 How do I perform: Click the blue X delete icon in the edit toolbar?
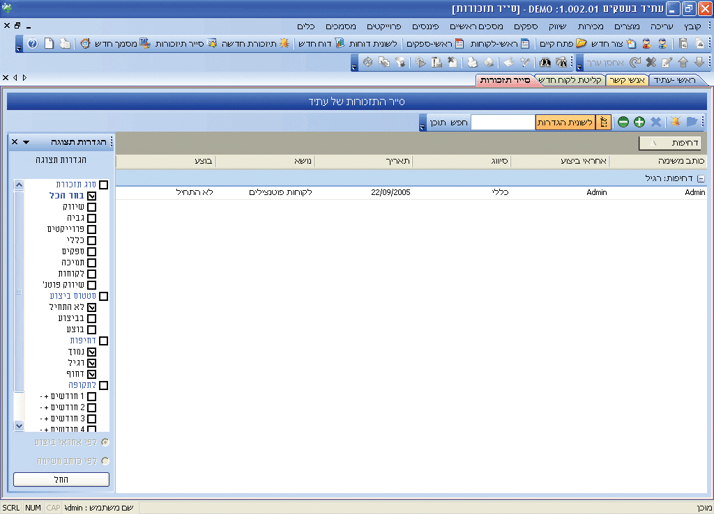click(x=651, y=62)
